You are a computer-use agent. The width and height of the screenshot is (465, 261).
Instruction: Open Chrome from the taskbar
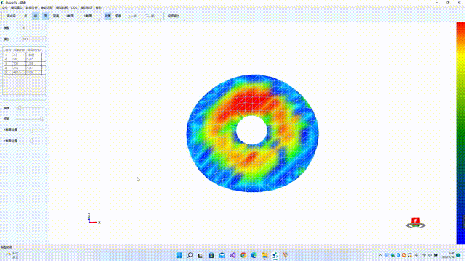click(243, 255)
